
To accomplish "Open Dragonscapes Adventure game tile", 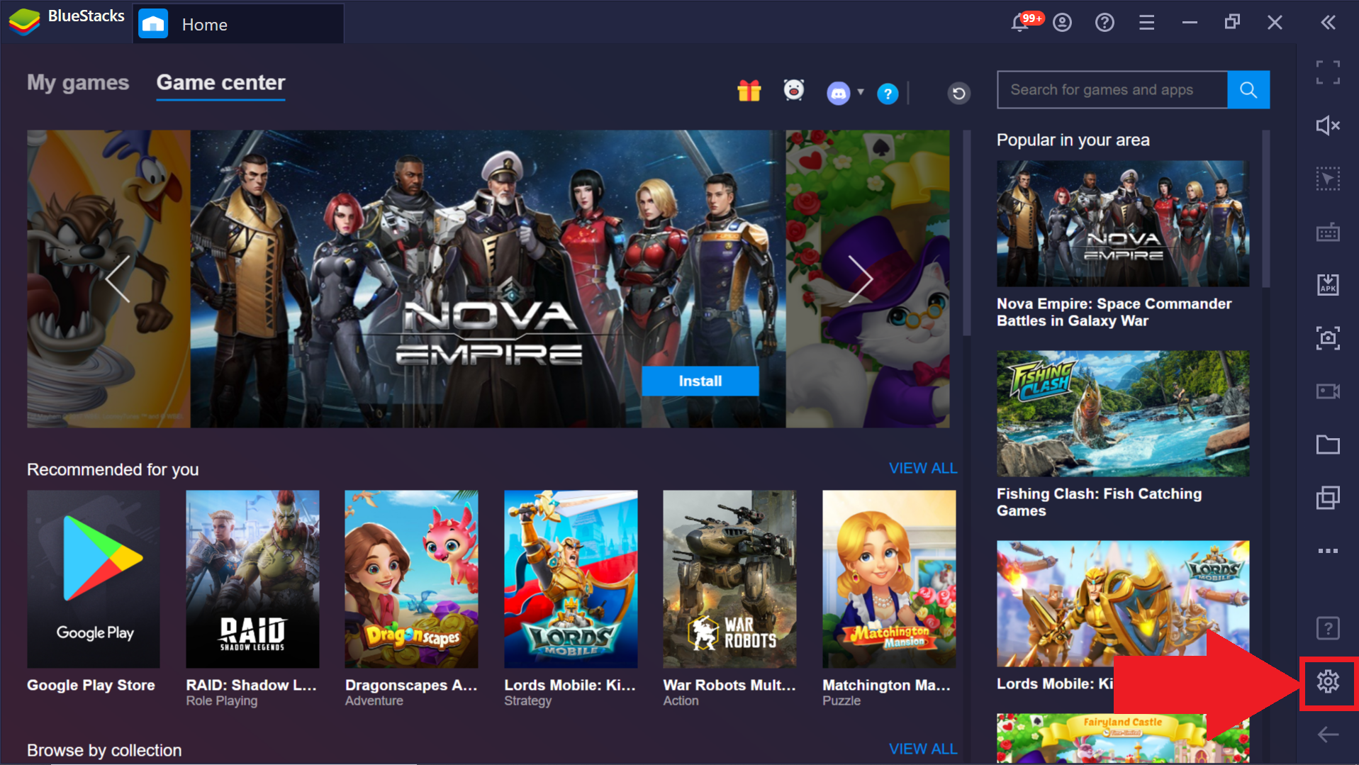I will tap(411, 579).
